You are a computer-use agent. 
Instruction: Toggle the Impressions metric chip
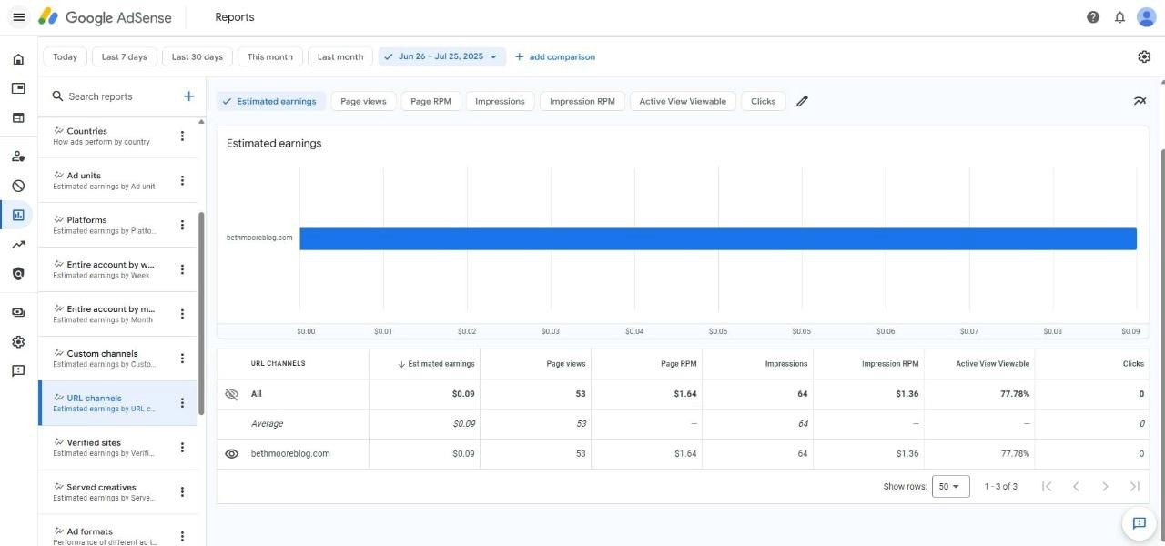(500, 101)
